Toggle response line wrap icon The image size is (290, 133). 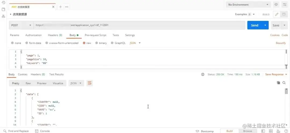click(89, 83)
